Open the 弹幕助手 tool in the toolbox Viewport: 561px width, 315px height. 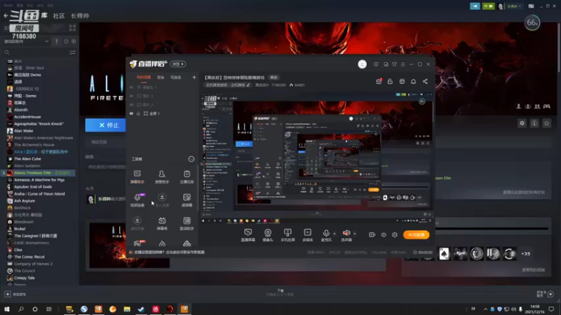click(x=137, y=177)
